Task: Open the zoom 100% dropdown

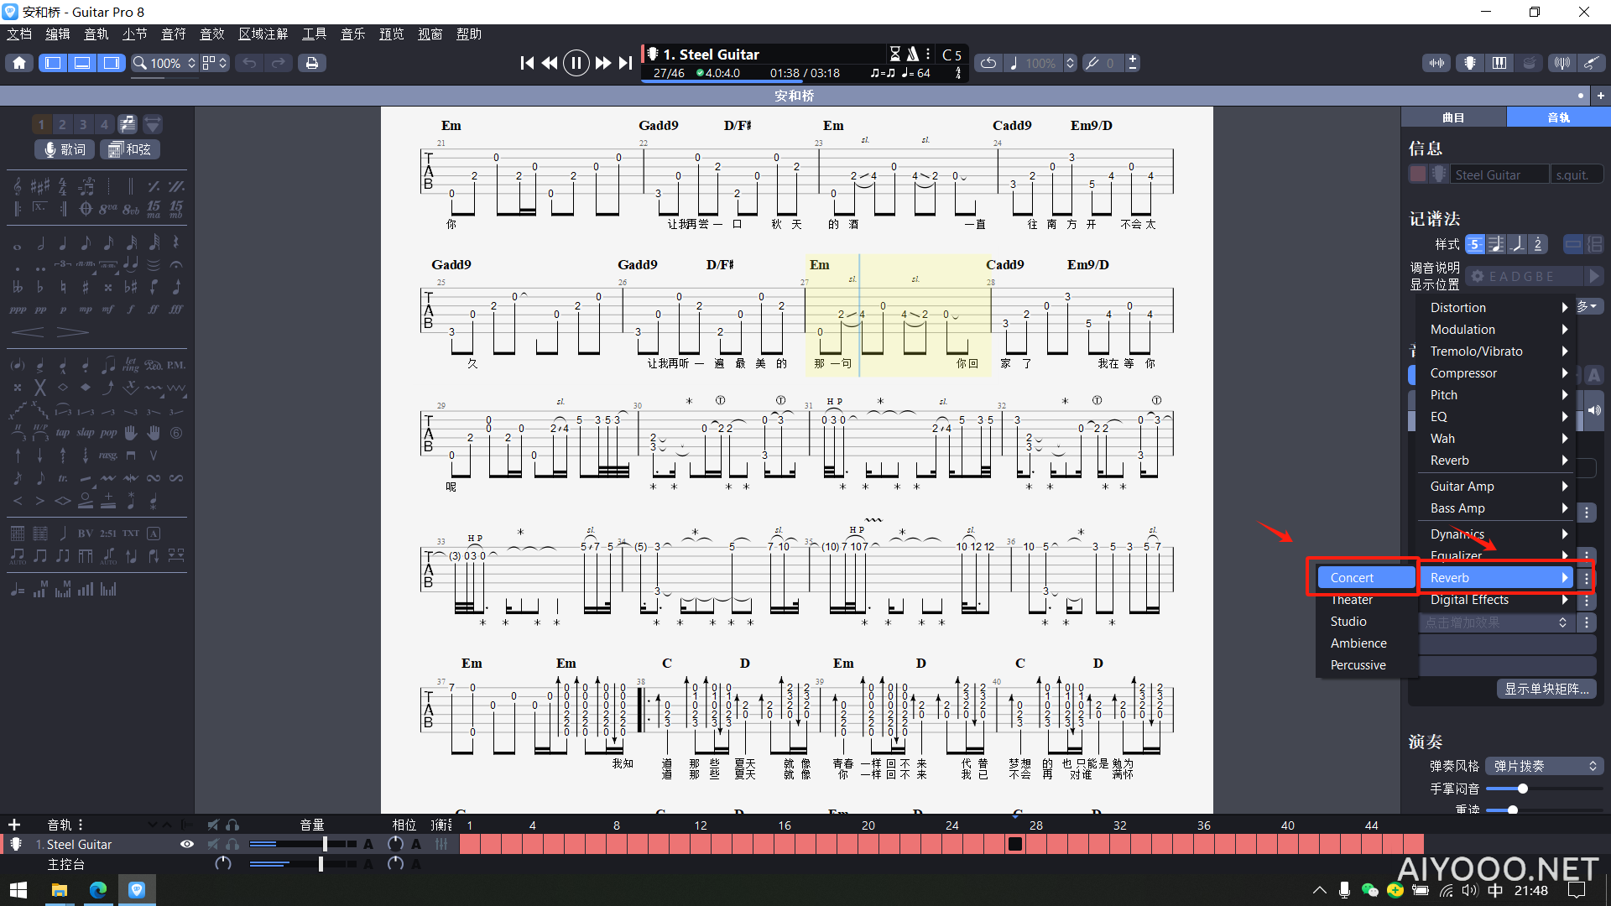Action: tap(164, 63)
